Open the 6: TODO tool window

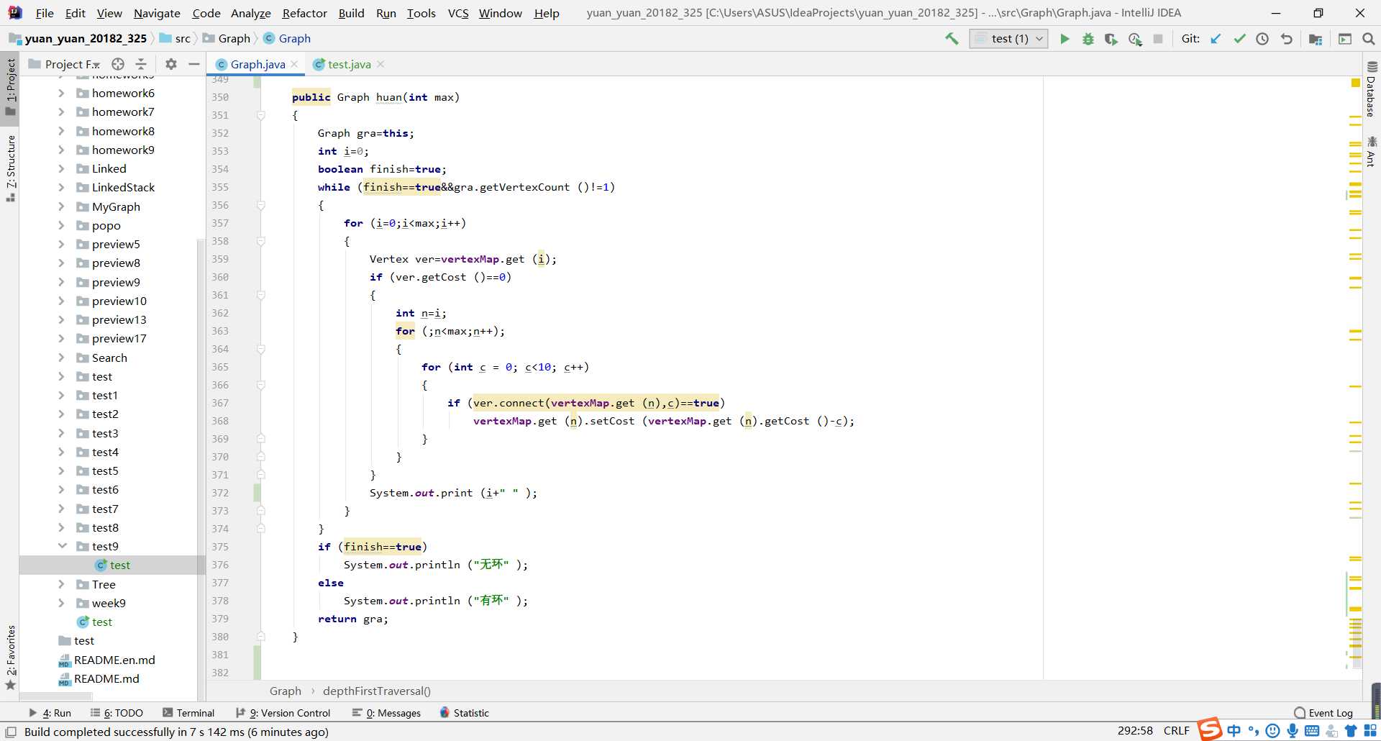tap(117, 713)
